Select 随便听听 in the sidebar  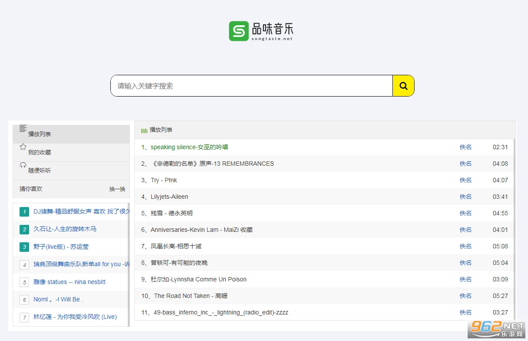click(x=40, y=170)
